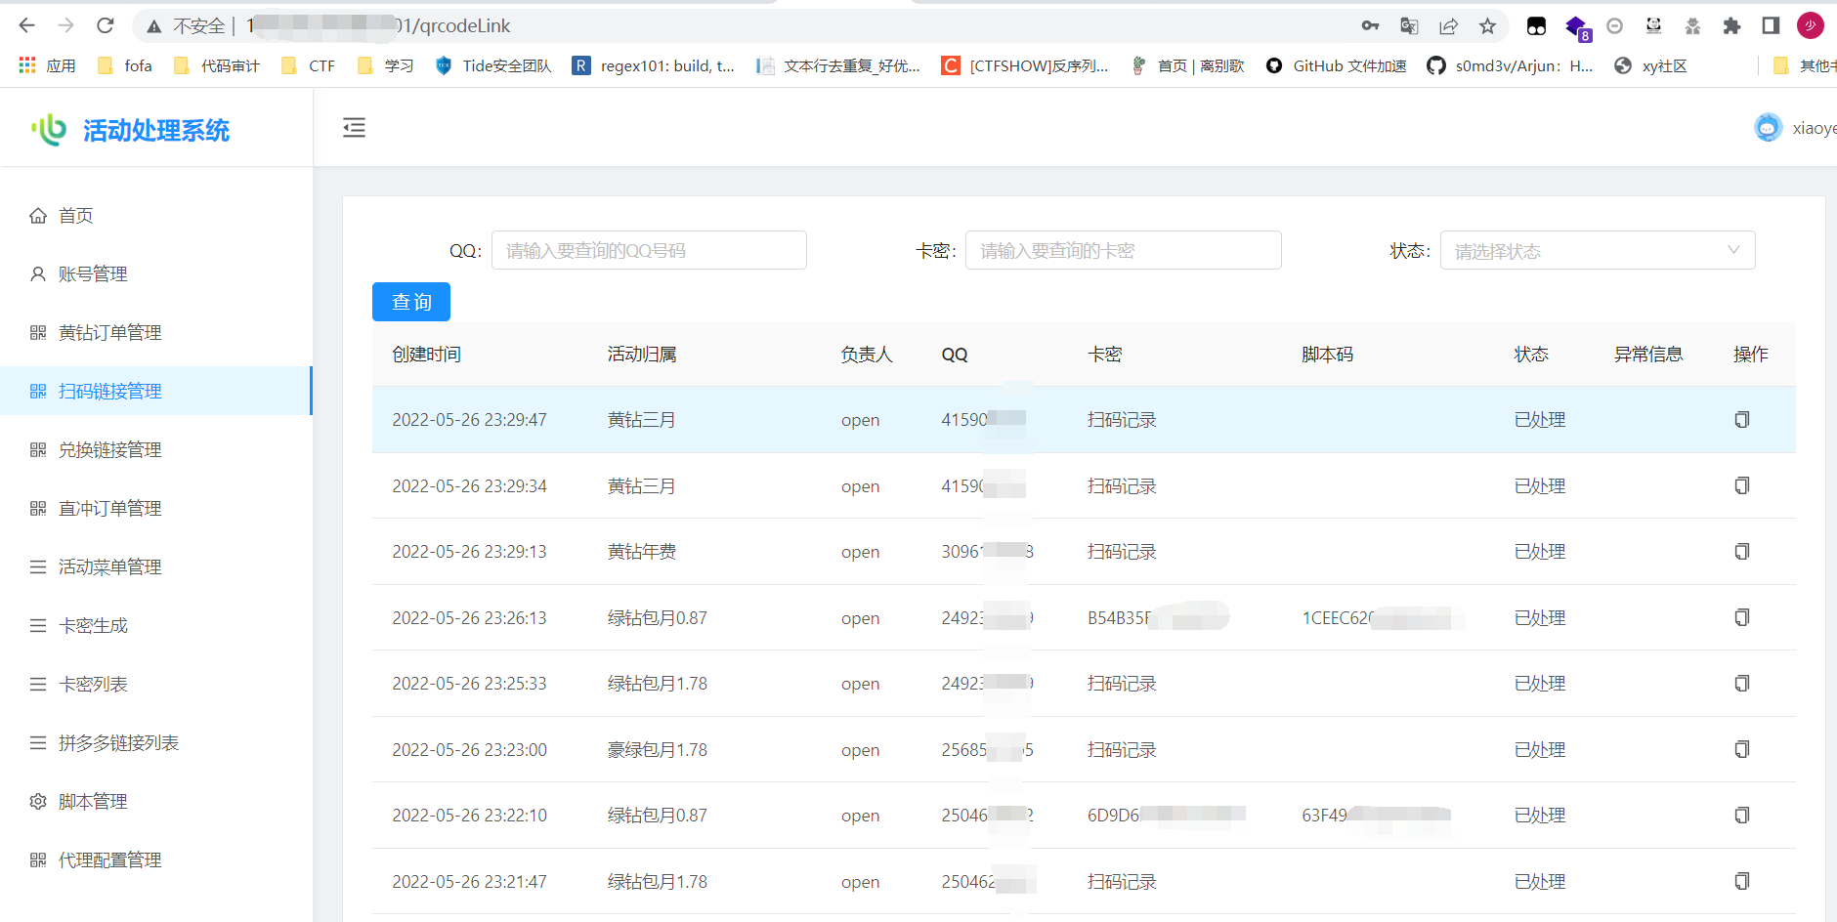Select 扫码链接管理 in the sidebar
The width and height of the screenshot is (1837, 922).
(x=156, y=391)
